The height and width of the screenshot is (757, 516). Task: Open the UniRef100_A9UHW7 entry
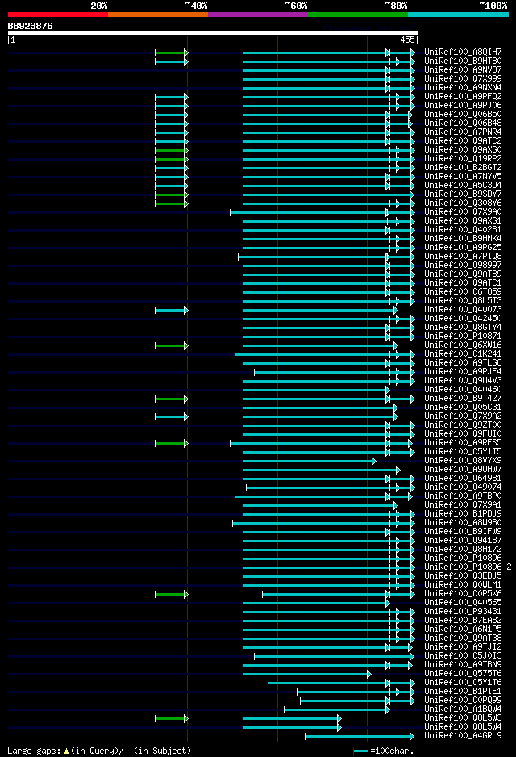pyautogui.click(x=463, y=470)
